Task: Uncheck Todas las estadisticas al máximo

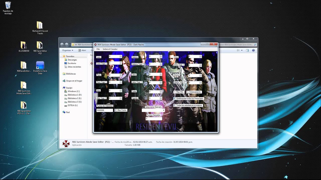Action: (175, 105)
